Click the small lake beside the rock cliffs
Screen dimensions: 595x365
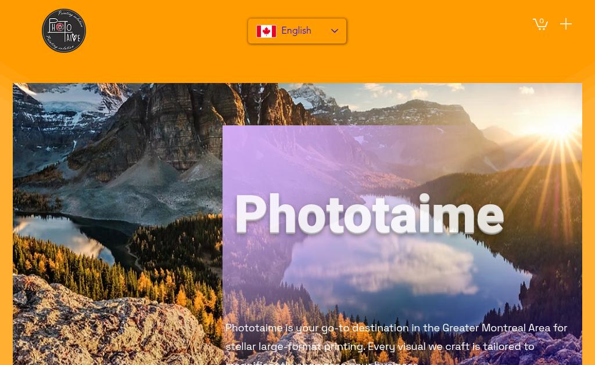pyautogui.click(x=64, y=235)
